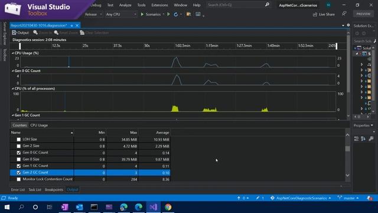The image size is (378, 213).
Task: Click the screenshot toolbar icon
Action: pyautogui.click(x=198, y=14)
